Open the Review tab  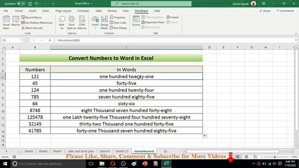pyautogui.click(x=112, y=11)
